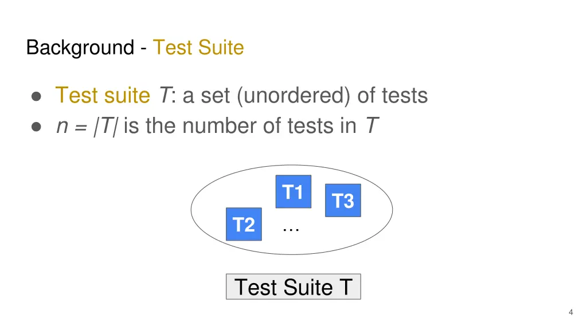Image resolution: width=587 pixels, height=330 pixels.
Task: Click the blue T3 box
Action: click(x=343, y=200)
